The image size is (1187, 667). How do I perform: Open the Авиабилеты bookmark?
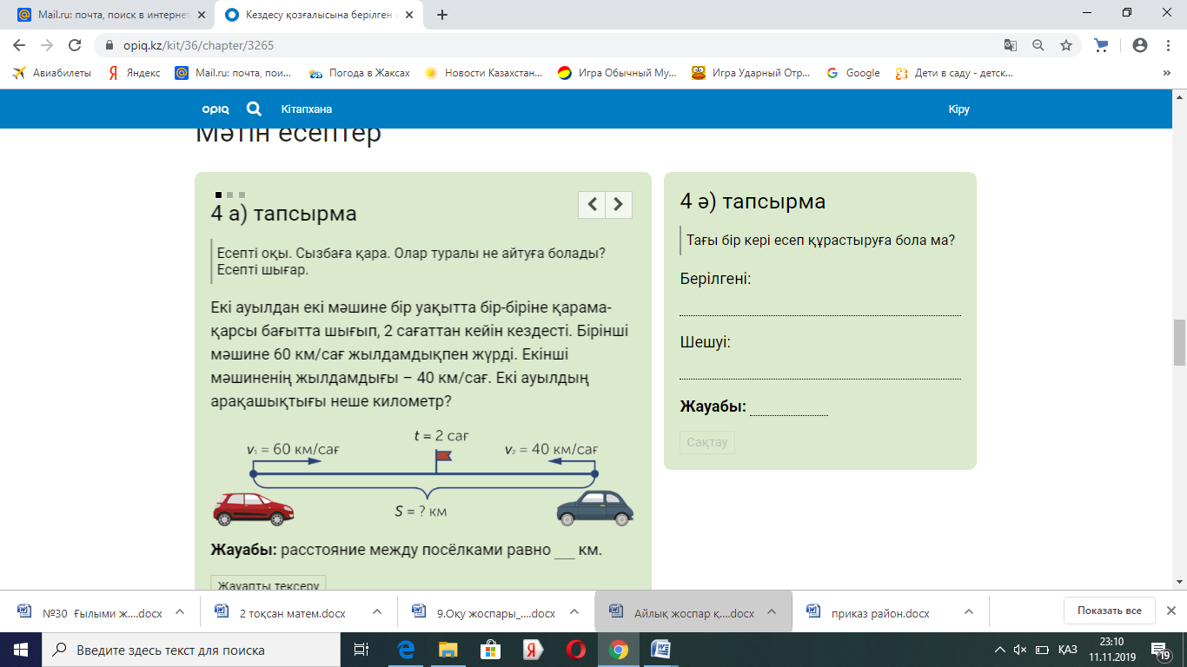coord(52,73)
